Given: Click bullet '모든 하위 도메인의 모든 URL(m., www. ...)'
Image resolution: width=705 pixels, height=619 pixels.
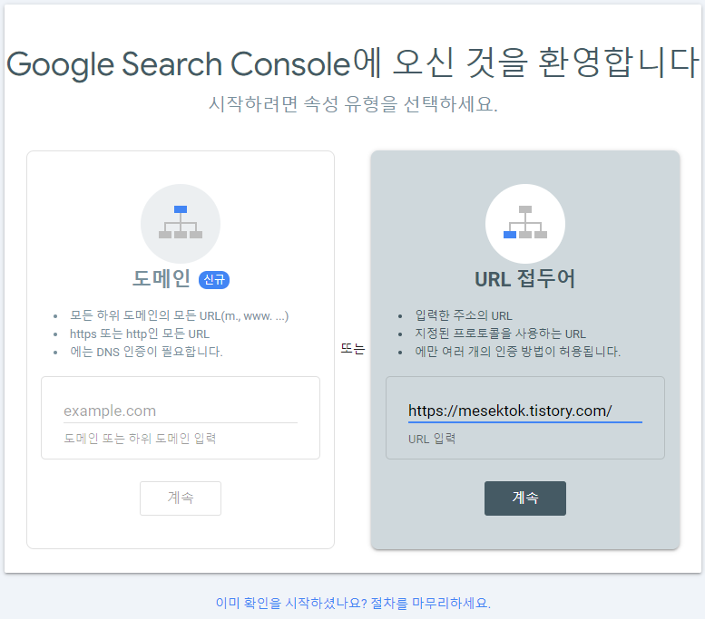Looking at the screenshot, I should click(179, 315).
